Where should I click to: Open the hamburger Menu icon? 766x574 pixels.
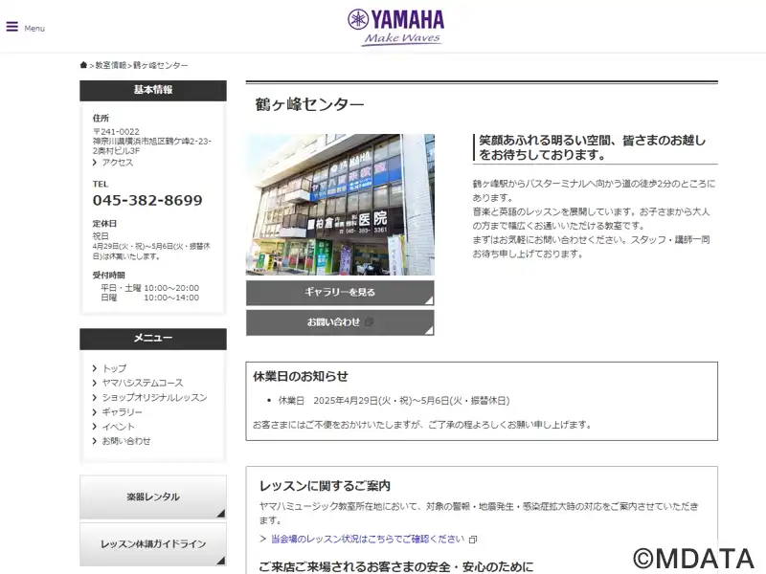pos(12,27)
